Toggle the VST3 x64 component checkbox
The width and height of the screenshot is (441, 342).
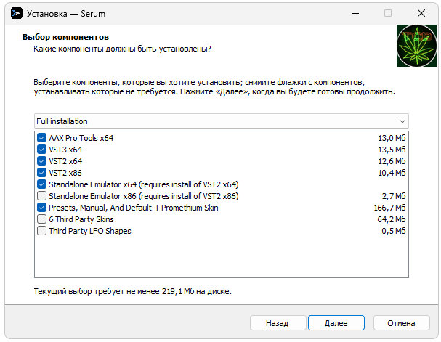click(x=41, y=150)
